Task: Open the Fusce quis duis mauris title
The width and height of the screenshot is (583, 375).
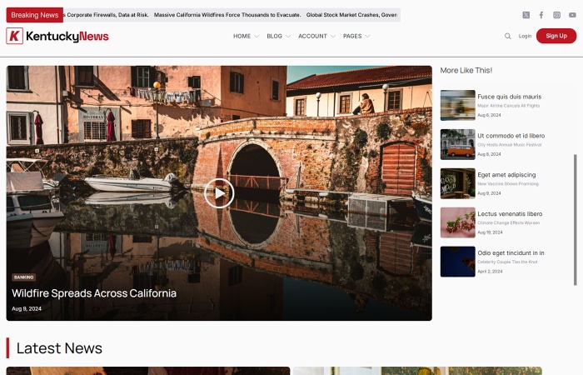Action: click(x=510, y=97)
